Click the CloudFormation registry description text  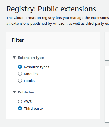(58, 21)
